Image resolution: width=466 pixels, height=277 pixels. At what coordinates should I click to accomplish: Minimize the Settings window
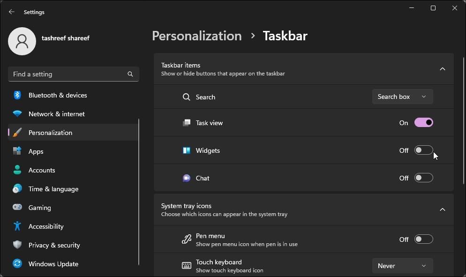pyautogui.click(x=412, y=8)
